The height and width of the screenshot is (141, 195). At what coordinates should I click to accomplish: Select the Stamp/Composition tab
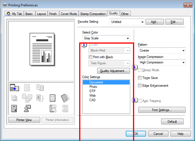(93, 14)
